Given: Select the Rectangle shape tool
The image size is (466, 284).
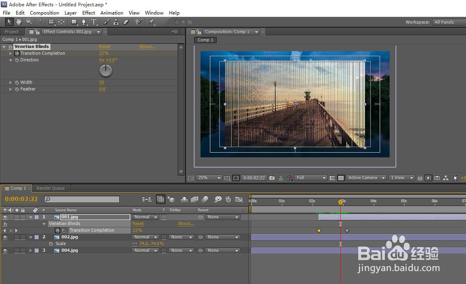Looking at the screenshot, I should (74, 22).
